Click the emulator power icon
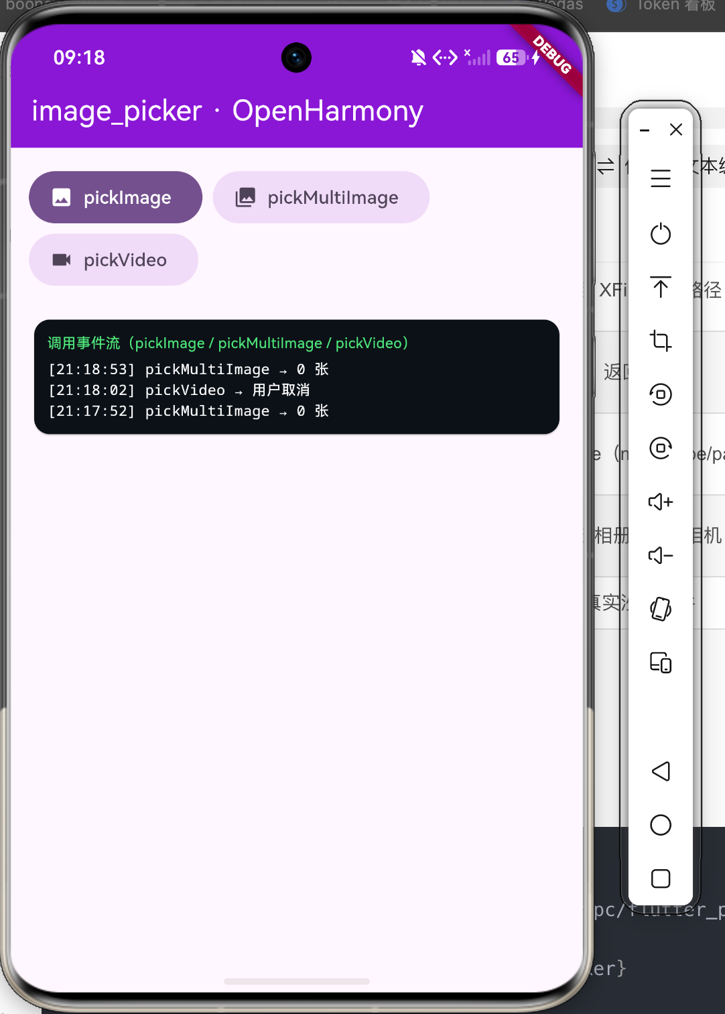Screen dimensions: 725x1014 click(661, 233)
